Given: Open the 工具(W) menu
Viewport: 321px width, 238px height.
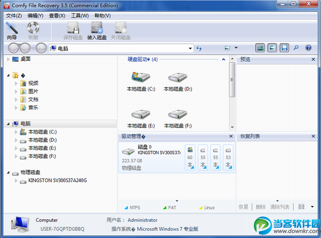Looking at the screenshot, I should [80, 16].
